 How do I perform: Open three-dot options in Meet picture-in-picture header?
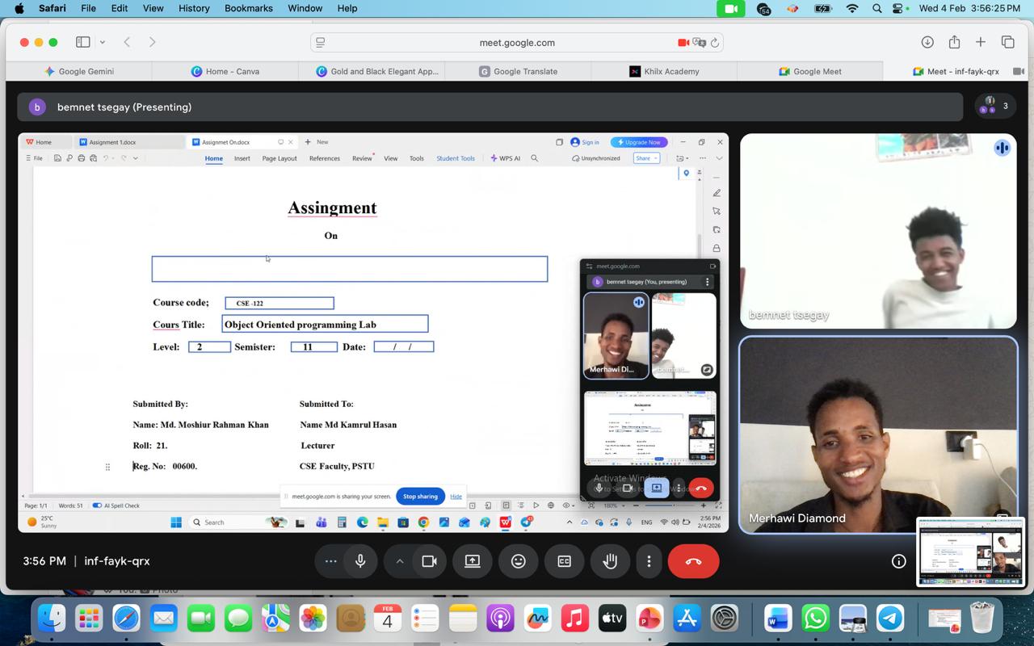707,282
